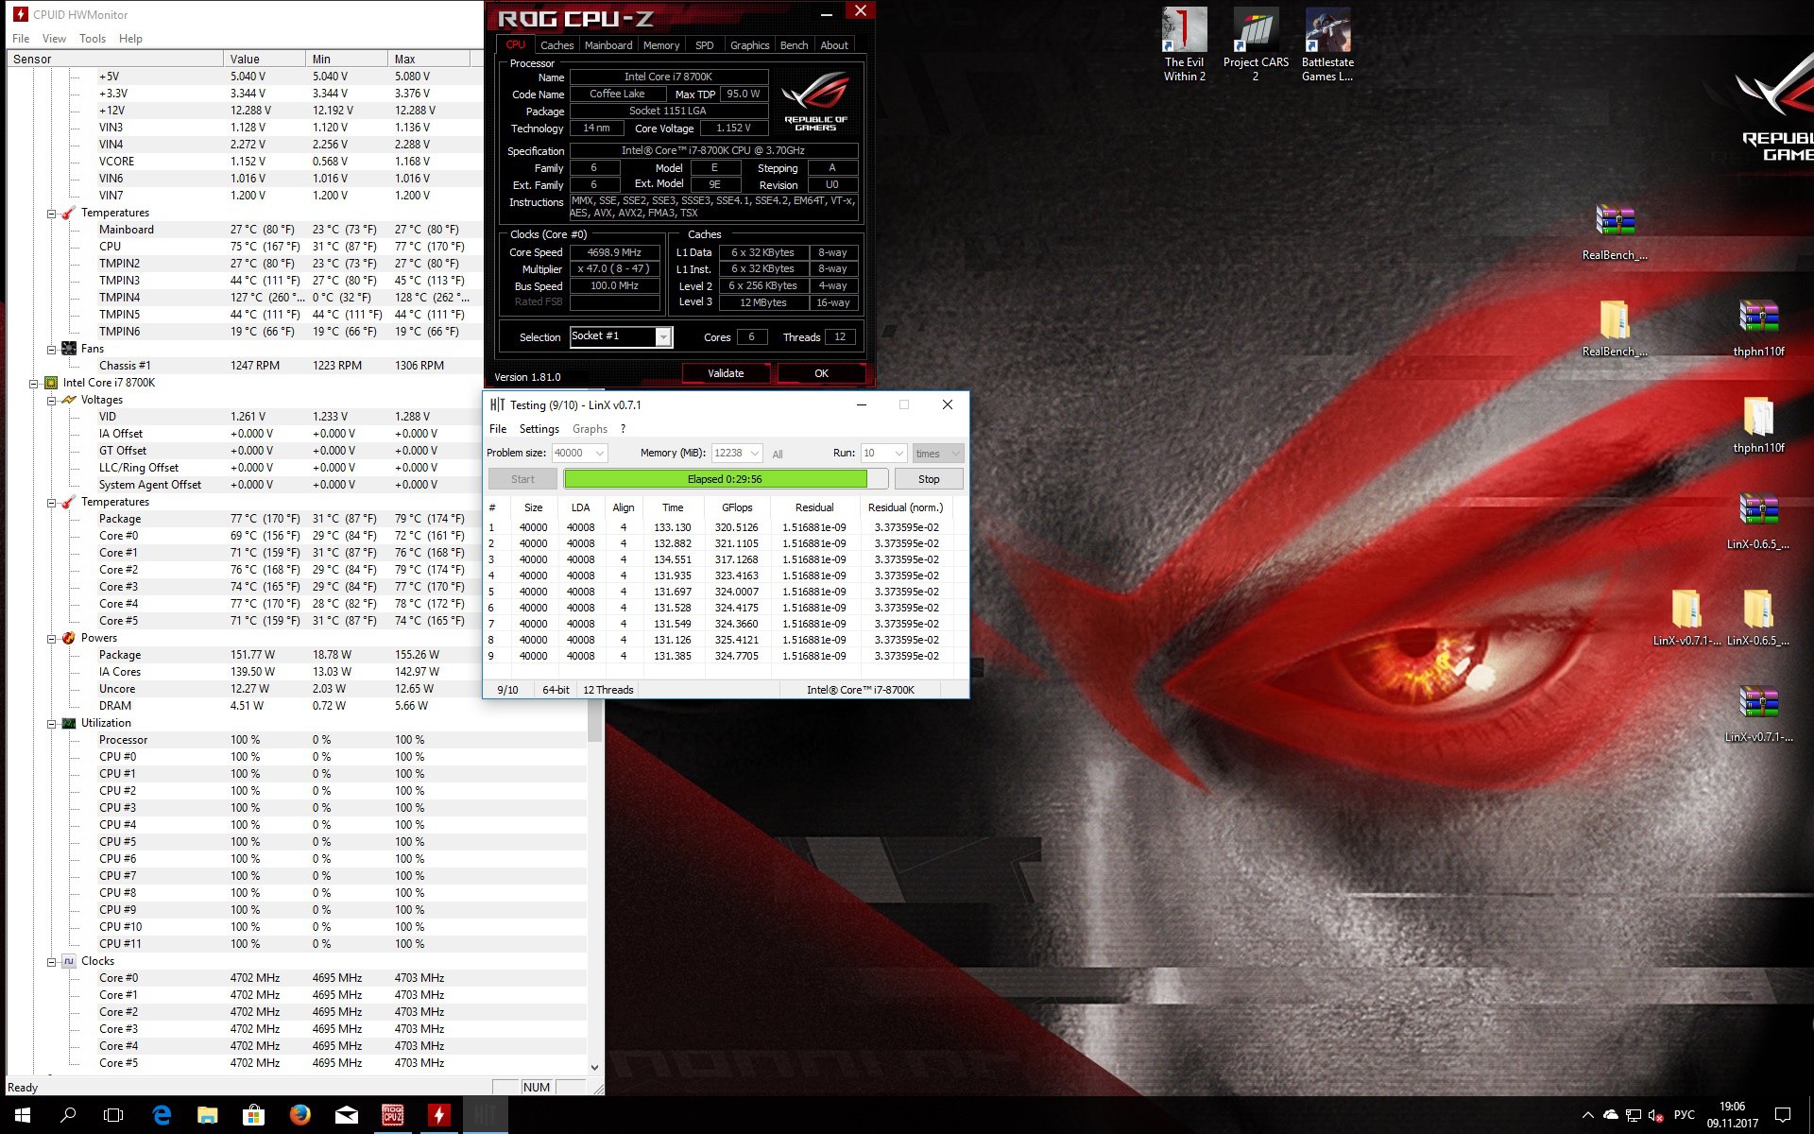Open the Socket #1 selection dropdown

(x=663, y=337)
